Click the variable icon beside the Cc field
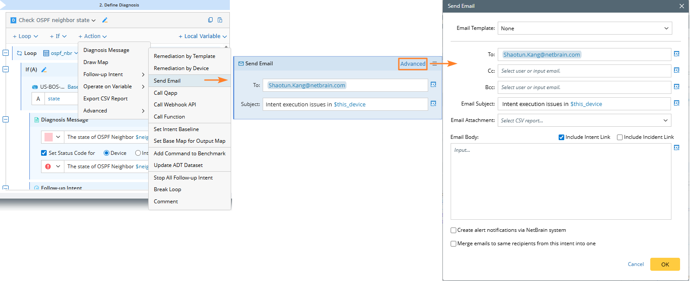This screenshot has width=690, height=282. pos(677,70)
